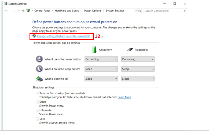
Task: Expand the address bar history dropdown
Action: pos(136,11)
